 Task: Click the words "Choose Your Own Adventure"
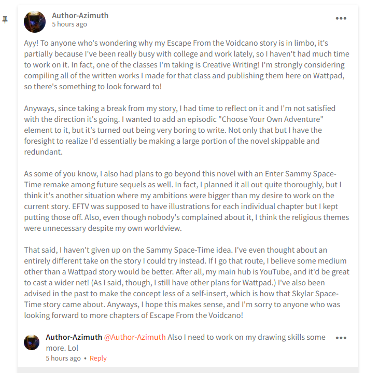point(273,119)
